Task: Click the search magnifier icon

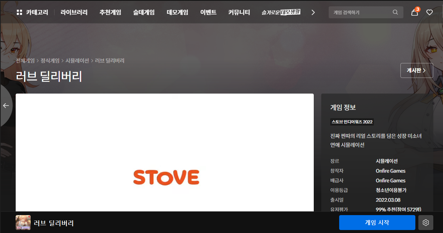Action: tap(395, 12)
